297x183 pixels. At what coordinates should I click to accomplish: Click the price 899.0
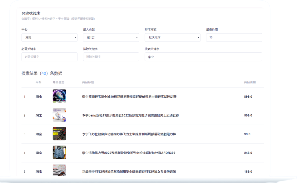248,97
